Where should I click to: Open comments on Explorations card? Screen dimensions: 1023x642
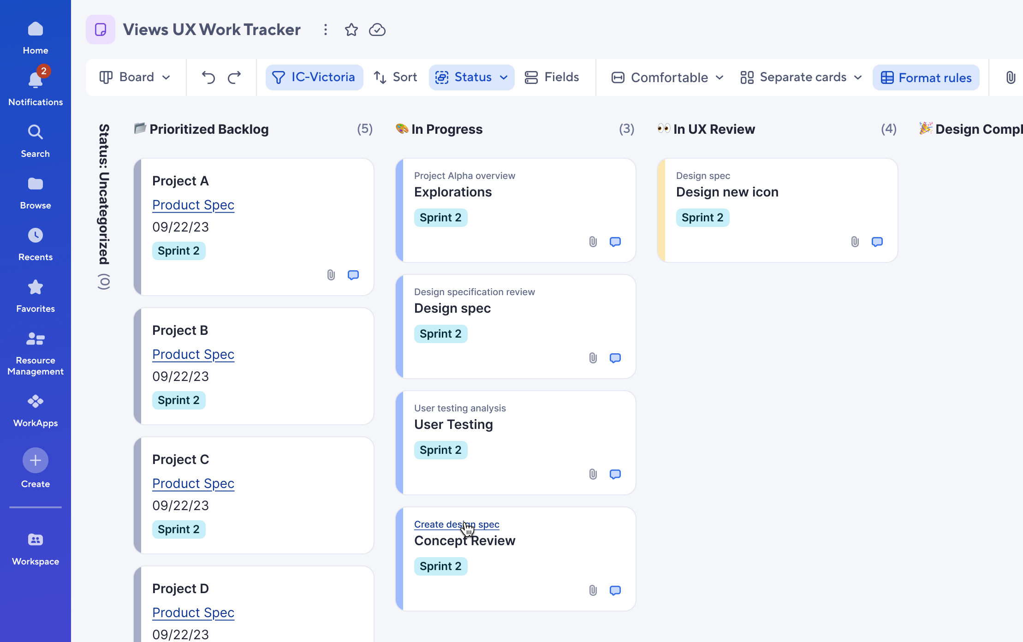[615, 242]
